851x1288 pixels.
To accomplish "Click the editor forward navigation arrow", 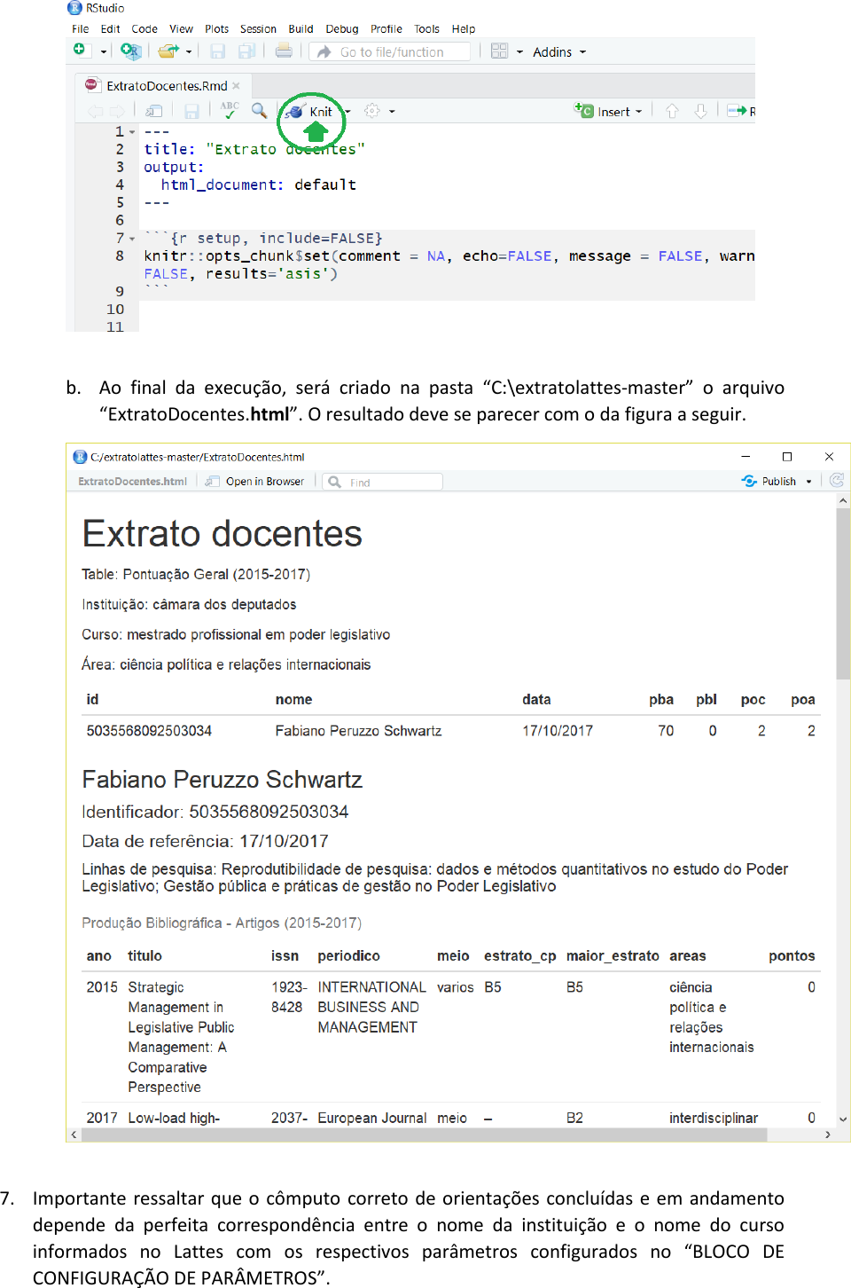I will coord(116,111).
